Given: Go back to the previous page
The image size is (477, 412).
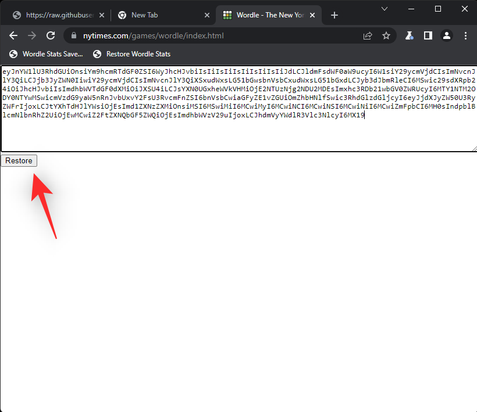Looking at the screenshot, I should point(13,35).
